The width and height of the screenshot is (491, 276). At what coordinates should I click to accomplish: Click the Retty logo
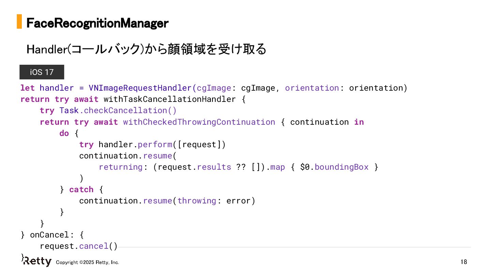point(37,261)
